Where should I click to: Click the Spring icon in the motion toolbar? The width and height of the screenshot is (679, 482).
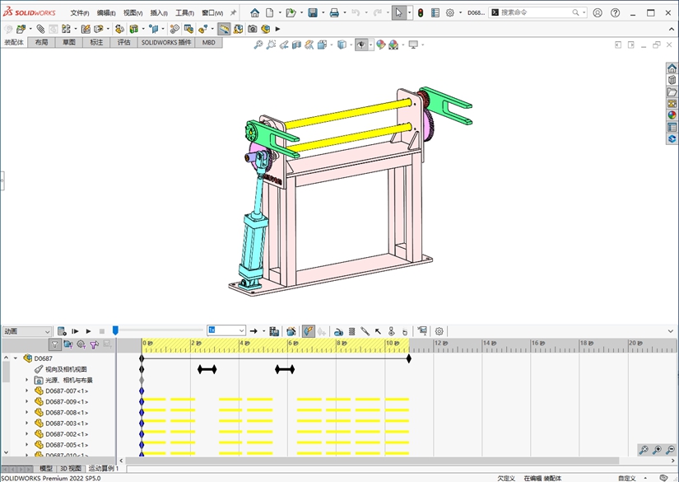point(351,331)
